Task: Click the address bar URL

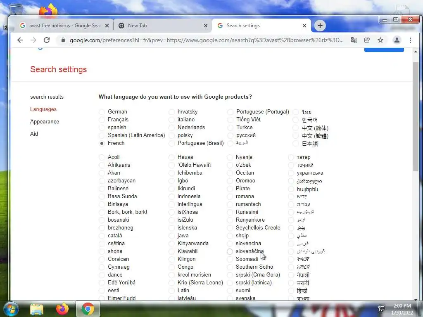Action: (207, 40)
